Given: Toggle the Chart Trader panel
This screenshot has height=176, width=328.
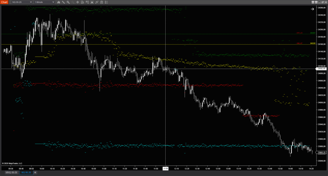Looking at the screenshot, I should pos(87,2).
